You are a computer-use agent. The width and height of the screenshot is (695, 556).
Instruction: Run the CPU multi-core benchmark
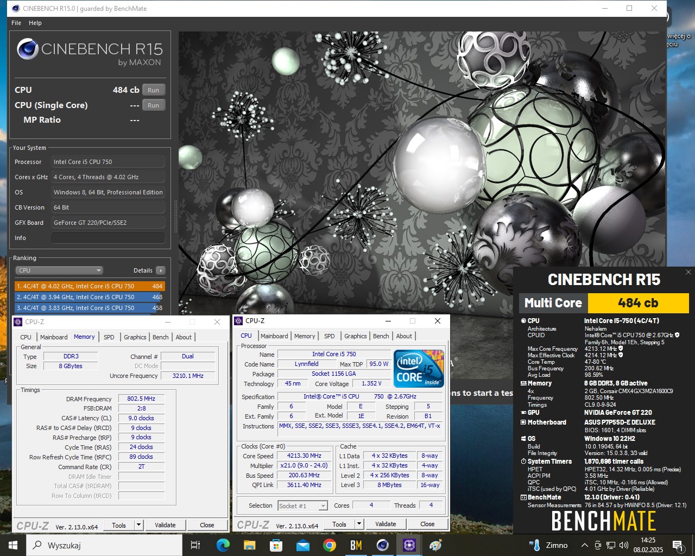tap(154, 90)
